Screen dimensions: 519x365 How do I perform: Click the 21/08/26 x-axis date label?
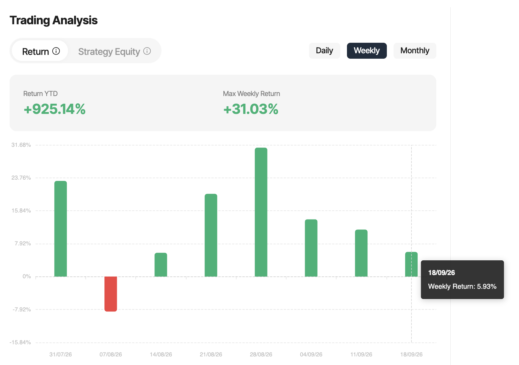[x=211, y=354]
